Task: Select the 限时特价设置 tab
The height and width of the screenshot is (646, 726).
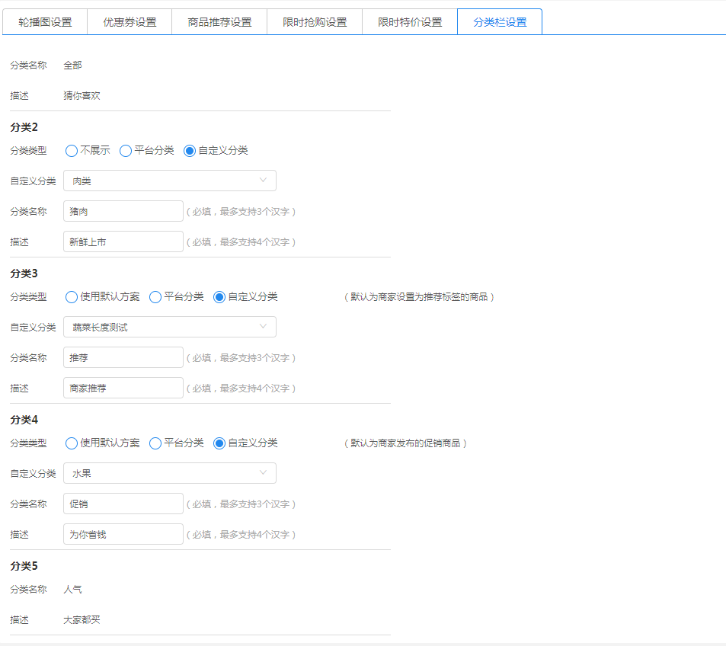Action: [x=410, y=22]
